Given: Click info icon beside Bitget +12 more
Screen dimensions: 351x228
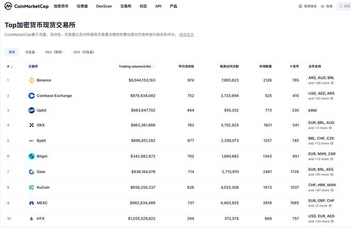Looking at the screenshot, I should (x=331, y=159).
